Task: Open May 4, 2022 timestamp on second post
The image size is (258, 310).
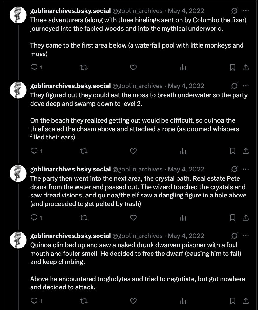Action: tap(186, 86)
